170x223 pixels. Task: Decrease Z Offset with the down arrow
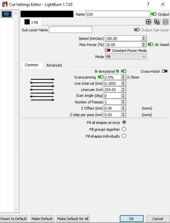coord(123,109)
